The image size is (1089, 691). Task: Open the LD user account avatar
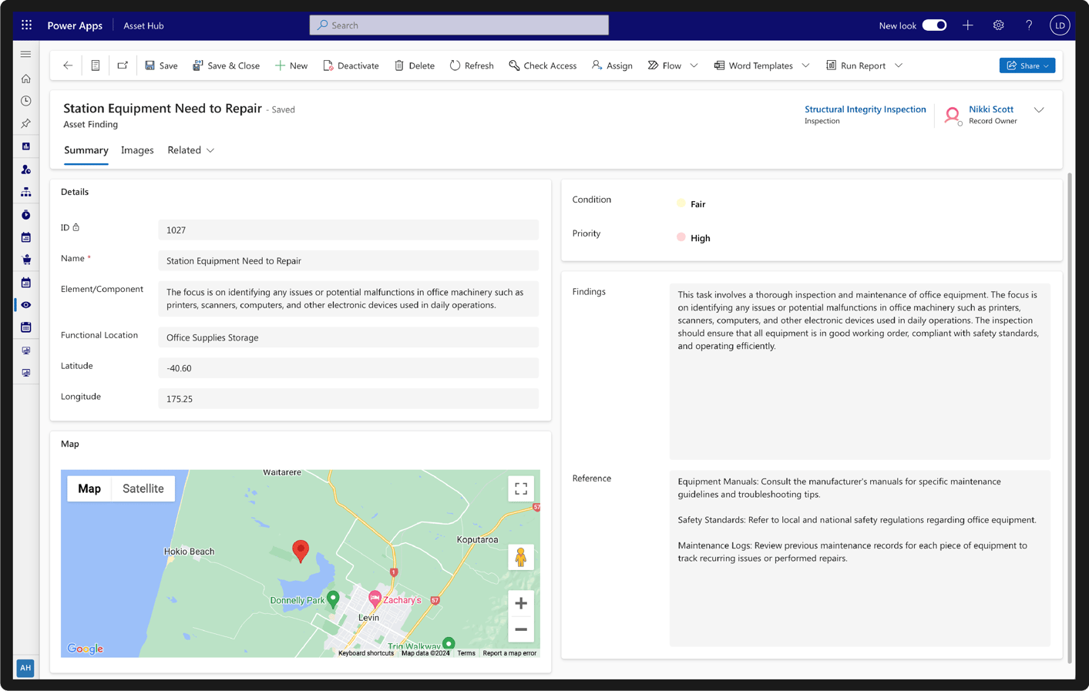(x=1060, y=25)
